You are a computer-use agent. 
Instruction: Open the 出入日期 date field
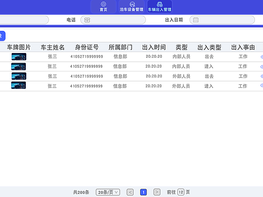pos(222,20)
